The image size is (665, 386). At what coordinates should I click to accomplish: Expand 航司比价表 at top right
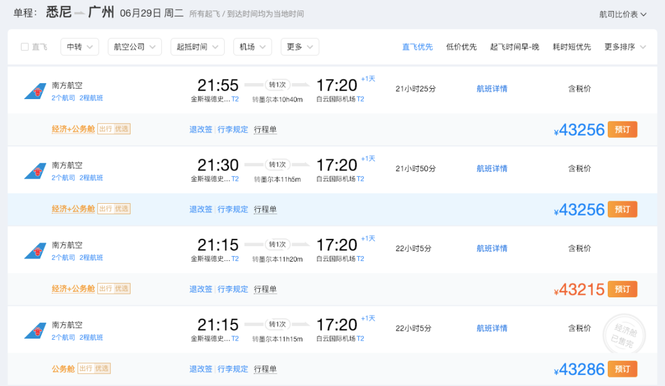623,14
